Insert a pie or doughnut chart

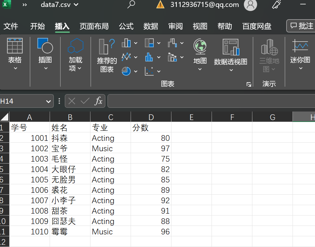coord(126,71)
